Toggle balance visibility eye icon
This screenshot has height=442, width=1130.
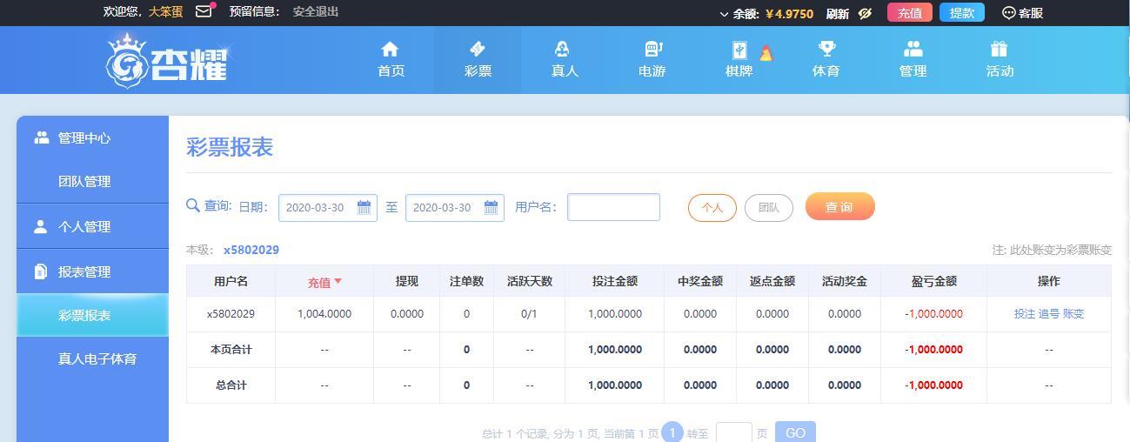865,13
